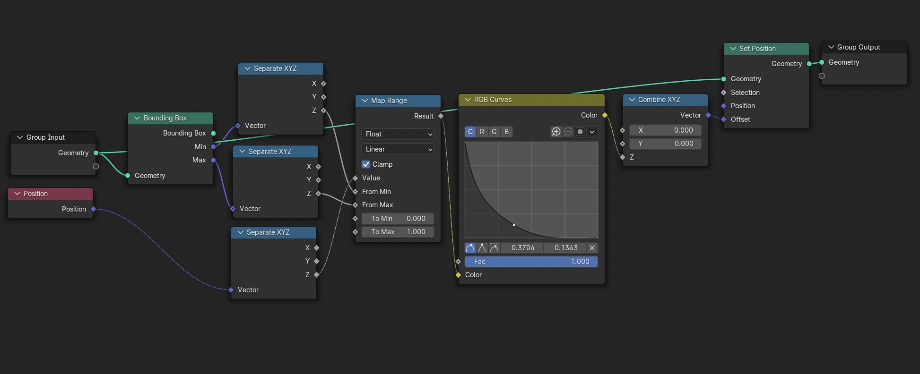Collapse the Set Position node

[x=733, y=49]
